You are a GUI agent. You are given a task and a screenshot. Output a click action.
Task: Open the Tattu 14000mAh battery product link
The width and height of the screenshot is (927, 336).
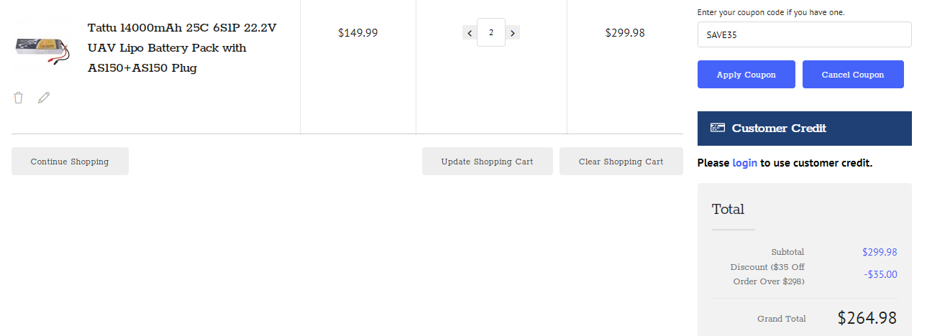tap(182, 48)
